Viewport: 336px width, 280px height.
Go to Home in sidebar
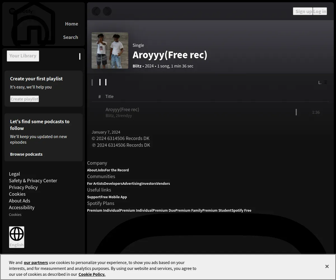71,24
